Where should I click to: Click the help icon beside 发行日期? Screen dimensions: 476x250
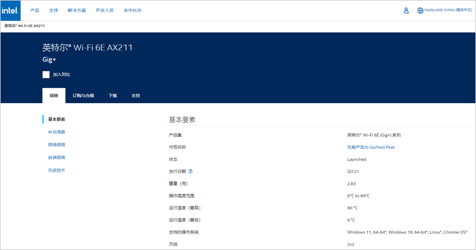pos(190,171)
